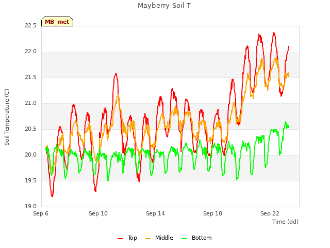330x248 pixels.
Task: Click the 19.5 y-axis tick label
Action: pyautogui.click(x=30, y=180)
